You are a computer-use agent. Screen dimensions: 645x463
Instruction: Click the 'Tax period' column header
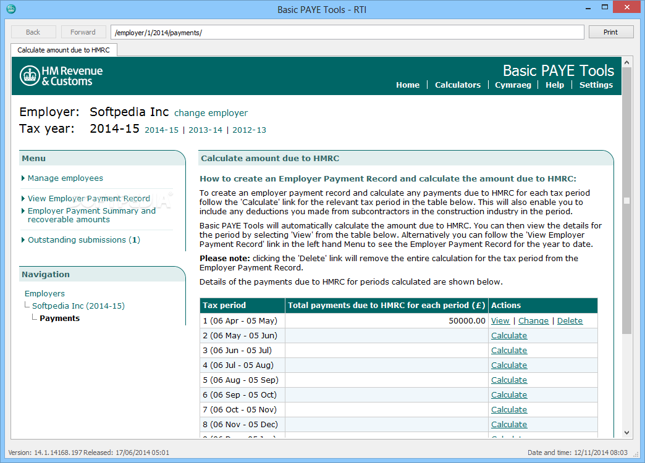(x=242, y=306)
